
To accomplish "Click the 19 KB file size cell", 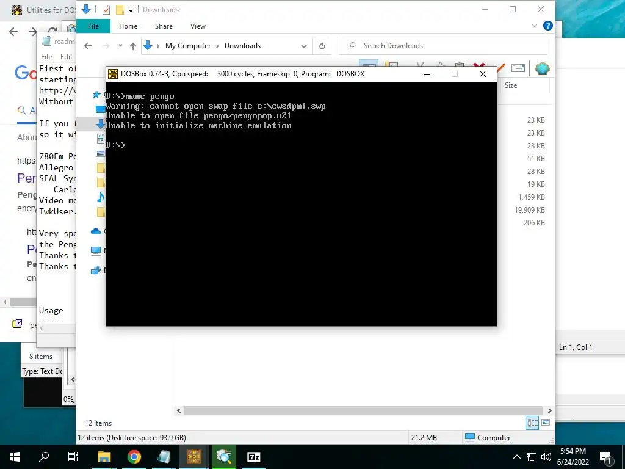I will tap(536, 184).
